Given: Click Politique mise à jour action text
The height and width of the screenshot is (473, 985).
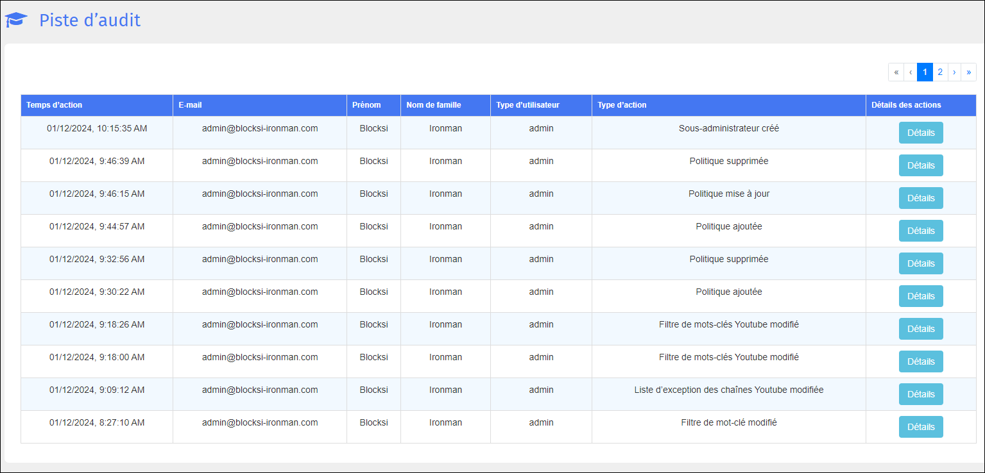Looking at the screenshot, I should [x=729, y=194].
